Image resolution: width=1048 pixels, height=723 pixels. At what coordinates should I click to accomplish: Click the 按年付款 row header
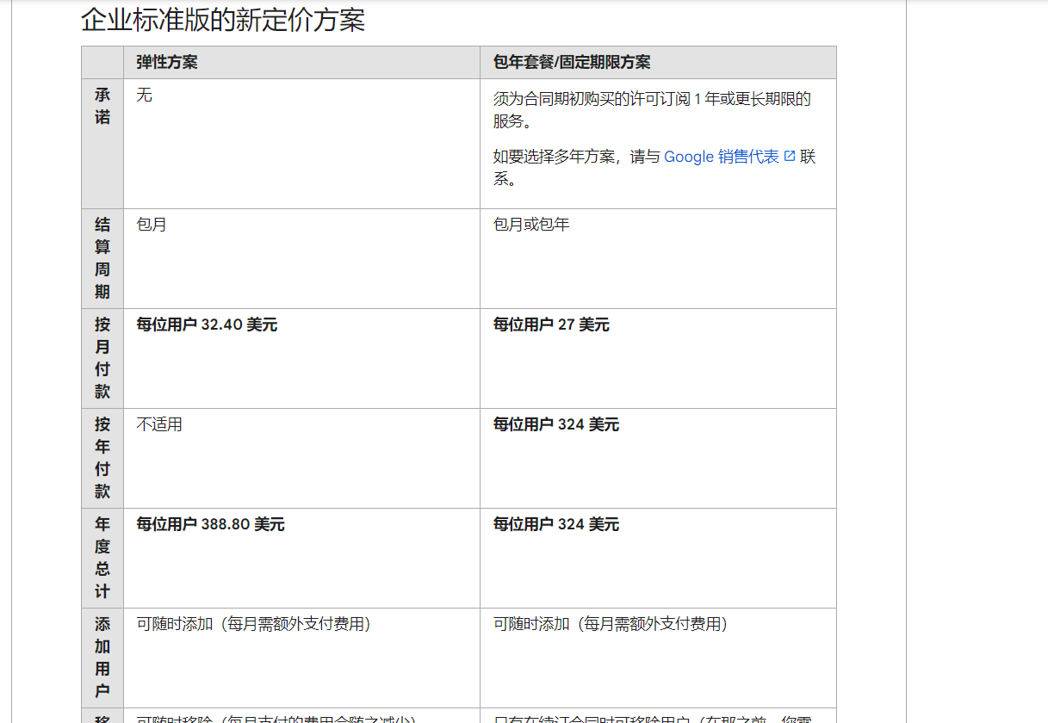(102, 458)
